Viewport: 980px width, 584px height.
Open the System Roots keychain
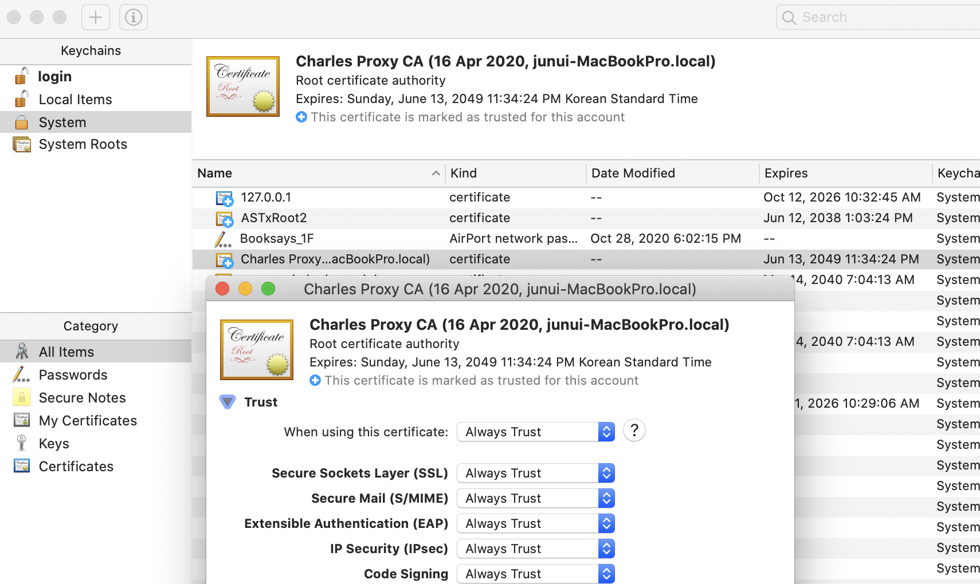click(x=83, y=144)
